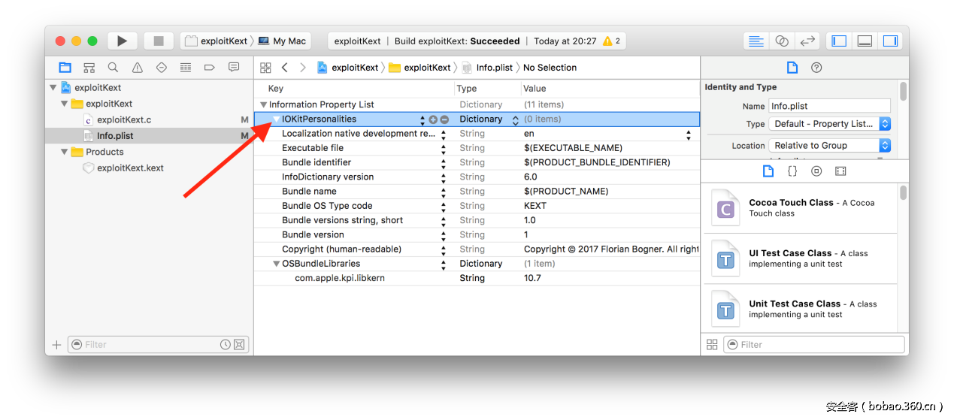Open the Issue navigator warning icon
The image size is (954, 420).
pyautogui.click(x=137, y=68)
